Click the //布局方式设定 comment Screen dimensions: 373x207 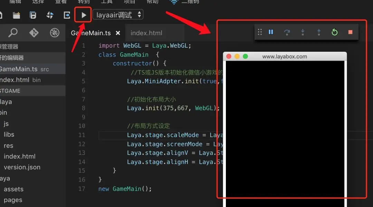[x=149, y=126]
